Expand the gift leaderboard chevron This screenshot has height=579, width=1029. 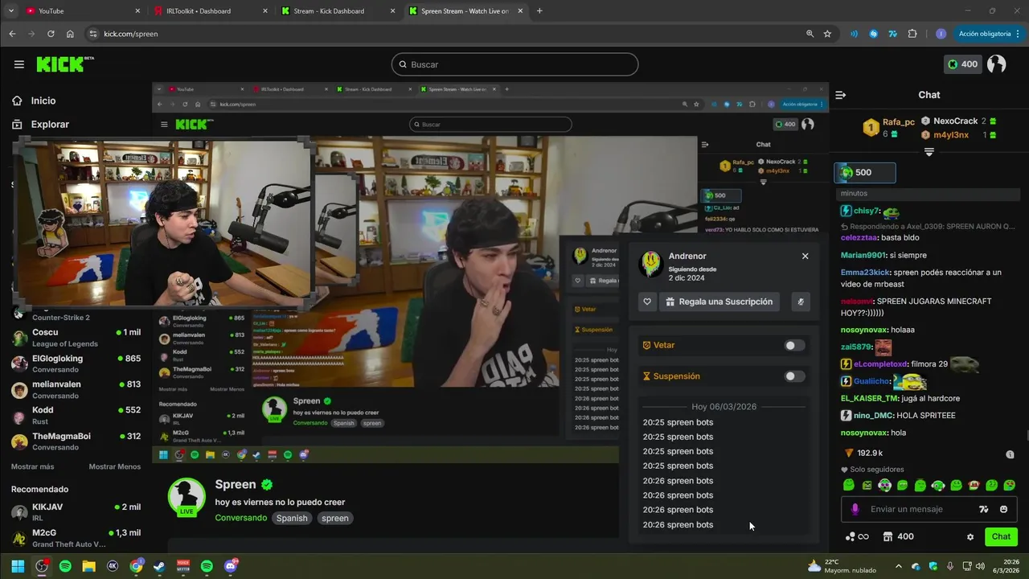pos(929,151)
